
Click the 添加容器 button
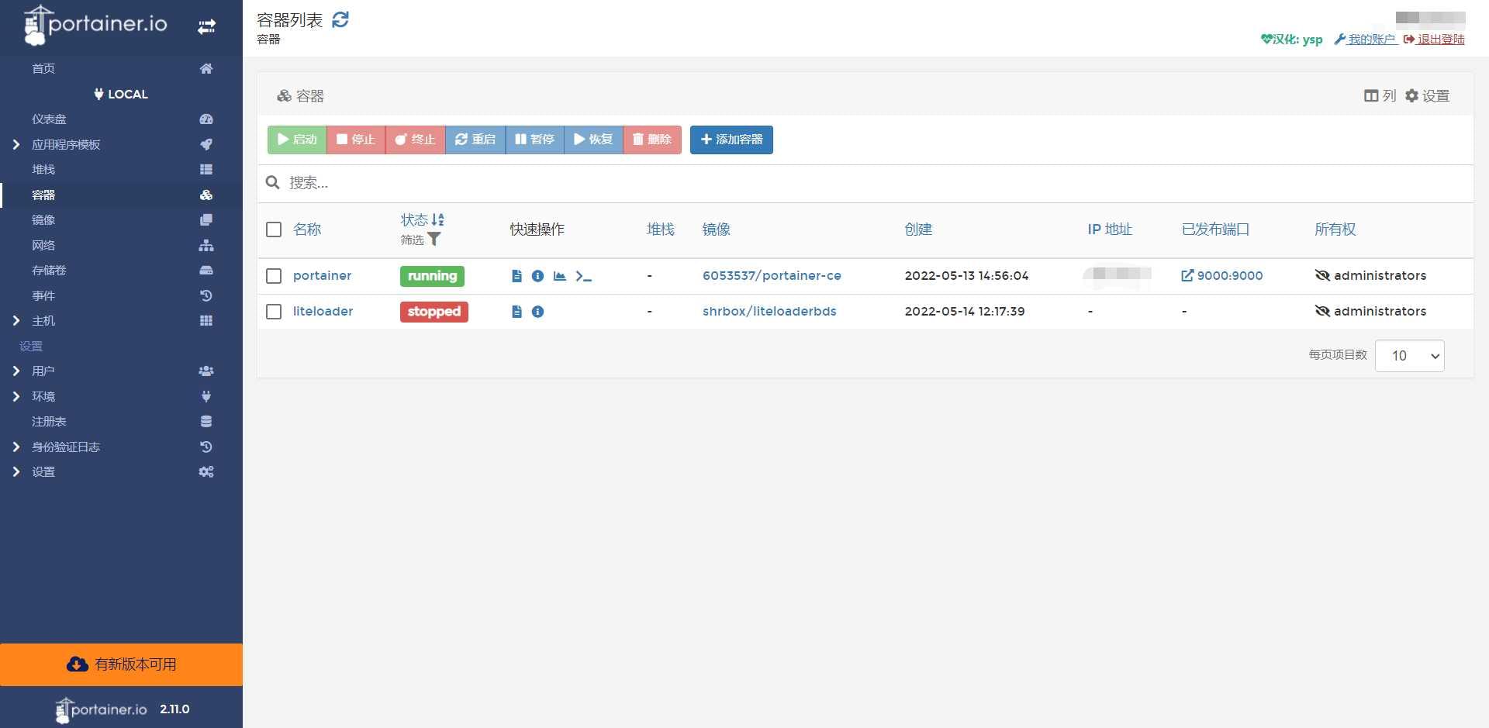click(731, 140)
